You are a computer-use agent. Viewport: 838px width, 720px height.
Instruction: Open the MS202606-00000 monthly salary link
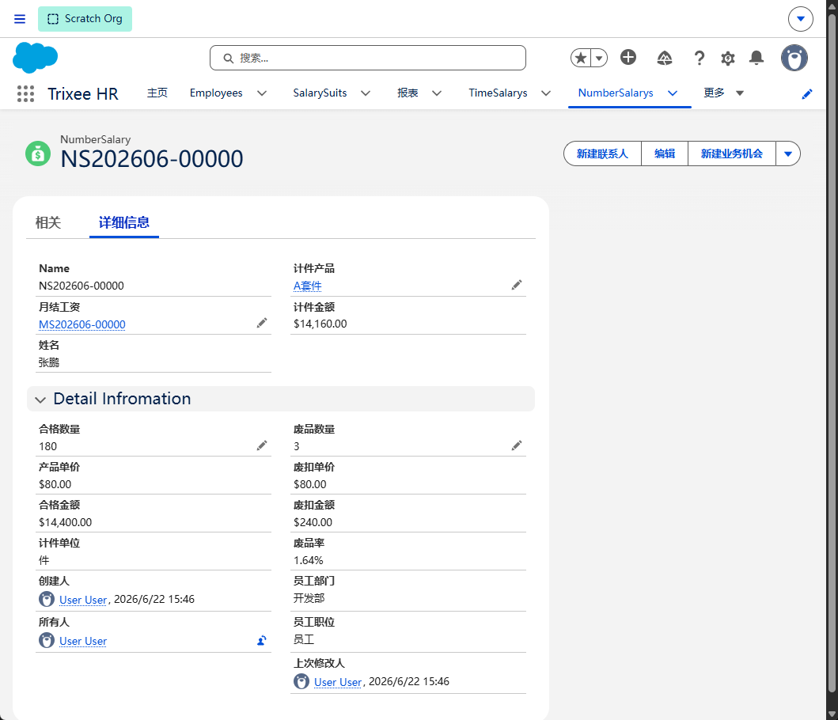[82, 324]
